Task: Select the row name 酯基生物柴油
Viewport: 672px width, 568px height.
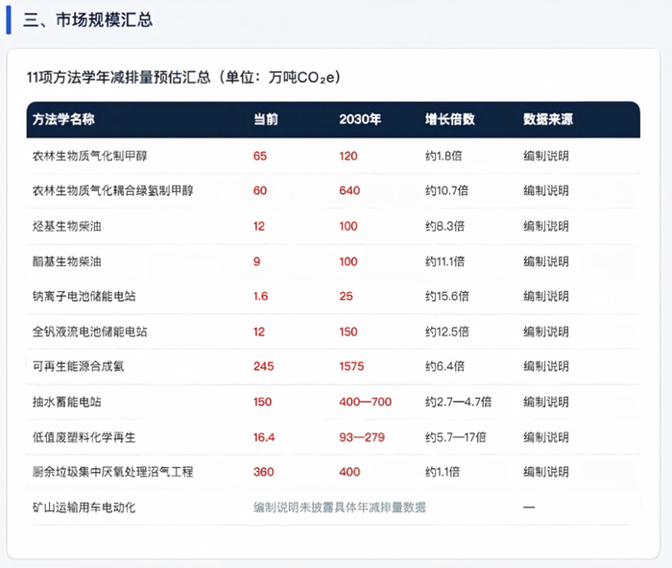Action: point(67,261)
